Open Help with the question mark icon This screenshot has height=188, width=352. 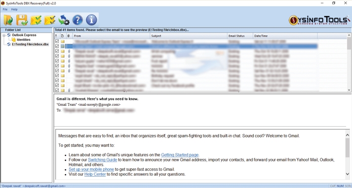click(x=78, y=20)
